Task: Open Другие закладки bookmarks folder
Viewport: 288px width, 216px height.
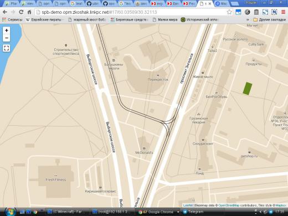Action: tap(270, 19)
